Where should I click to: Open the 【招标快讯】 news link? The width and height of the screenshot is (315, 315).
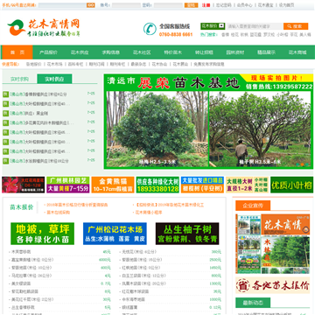click(170, 205)
